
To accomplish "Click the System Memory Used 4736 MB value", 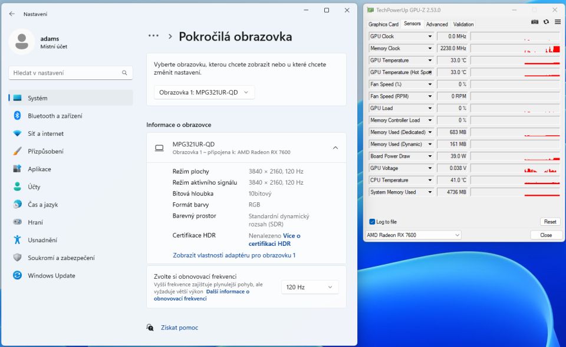I will 452,192.
